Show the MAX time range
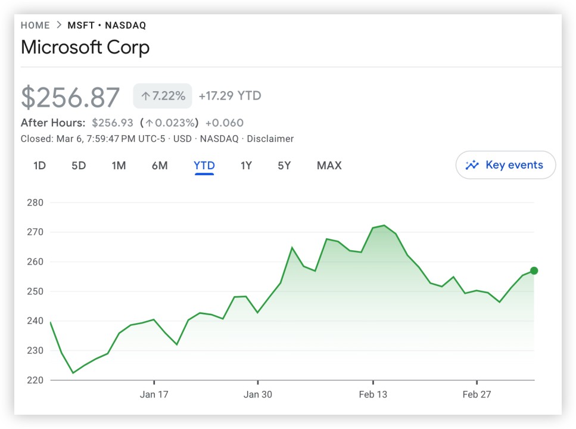The width and height of the screenshot is (576, 429). [329, 166]
